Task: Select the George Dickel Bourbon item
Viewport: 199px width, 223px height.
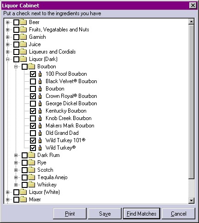Action: [71, 103]
